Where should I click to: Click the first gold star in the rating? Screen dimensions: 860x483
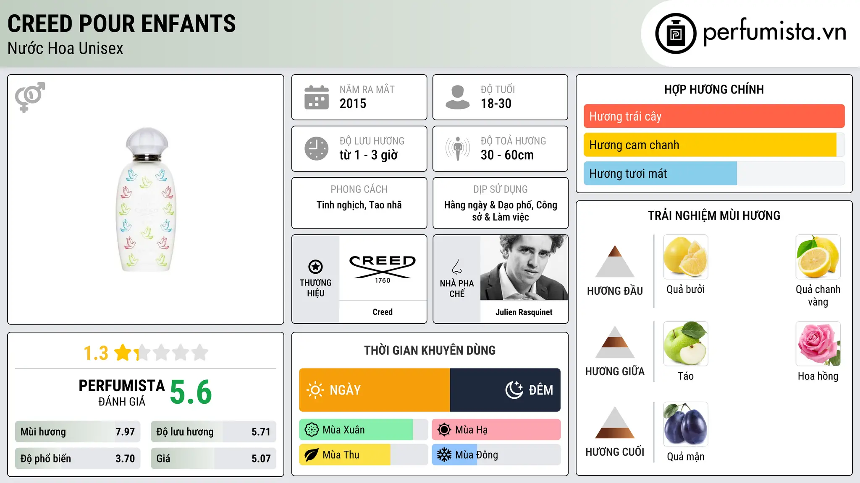click(123, 353)
